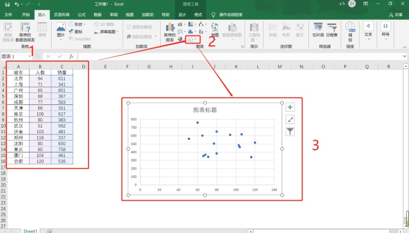Switch to the 数据 tab
409x233 pixels.
98,15
